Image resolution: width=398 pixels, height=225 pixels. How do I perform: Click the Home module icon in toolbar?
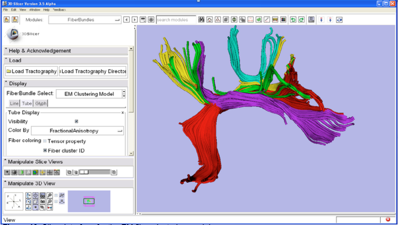point(210,19)
